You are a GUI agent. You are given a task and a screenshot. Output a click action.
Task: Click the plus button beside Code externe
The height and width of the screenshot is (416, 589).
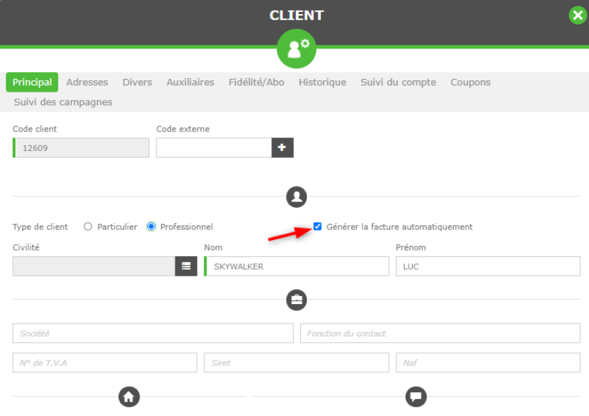(282, 148)
